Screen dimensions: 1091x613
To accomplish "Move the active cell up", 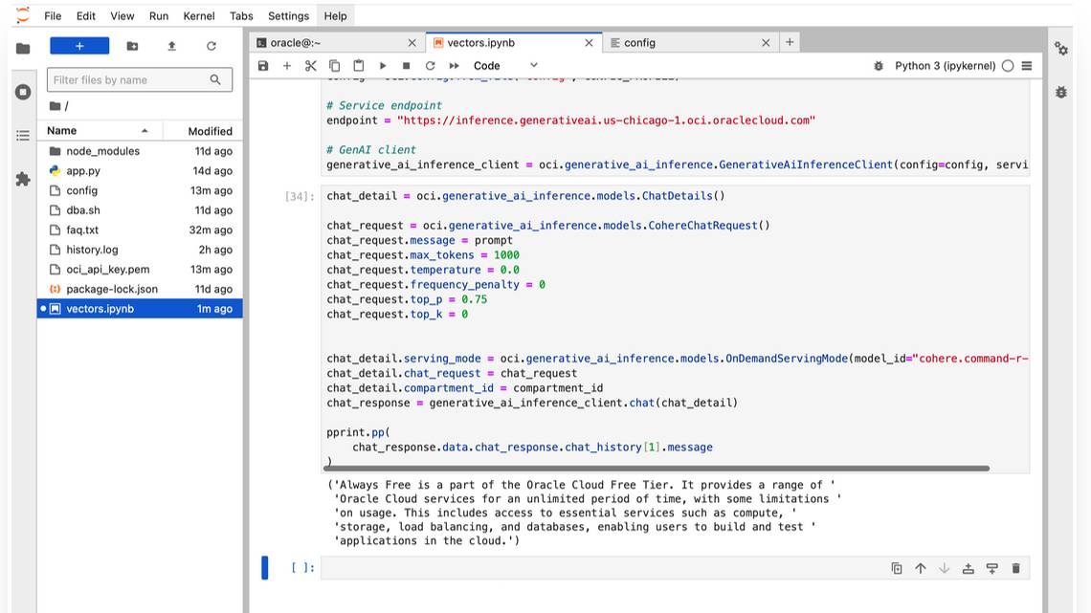I will (x=921, y=568).
